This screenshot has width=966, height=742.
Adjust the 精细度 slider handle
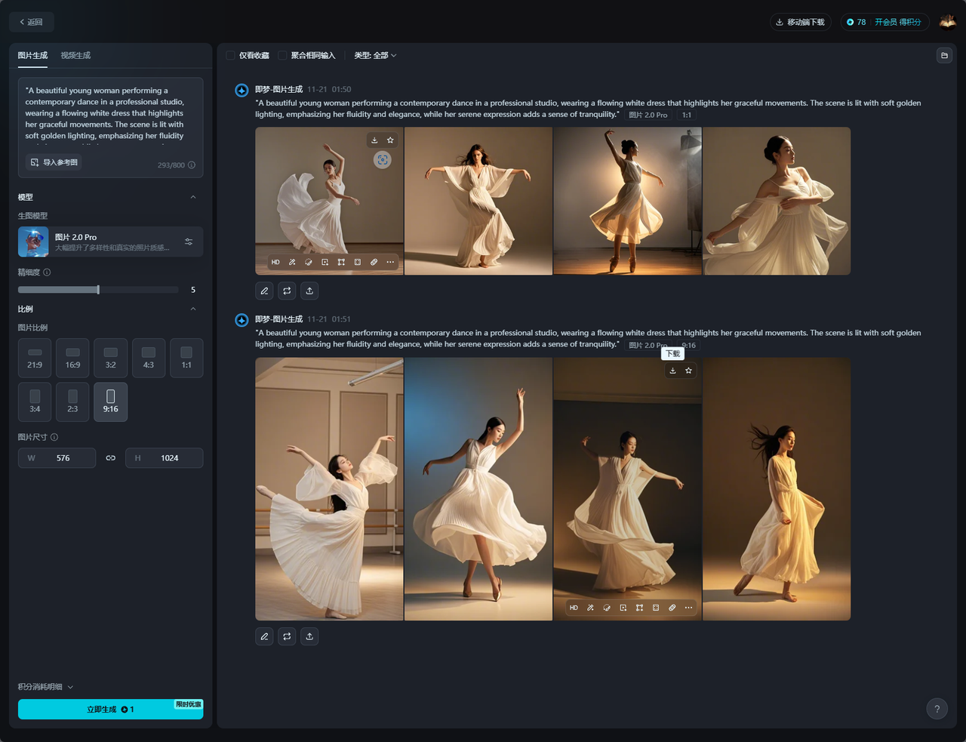98,290
